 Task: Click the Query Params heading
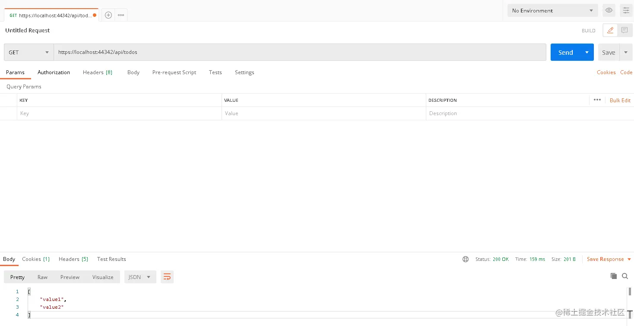pyautogui.click(x=24, y=87)
